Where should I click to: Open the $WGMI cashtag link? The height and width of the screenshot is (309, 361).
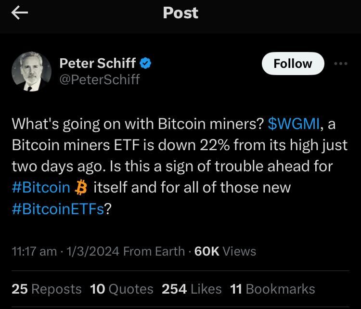click(x=294, y=124)
